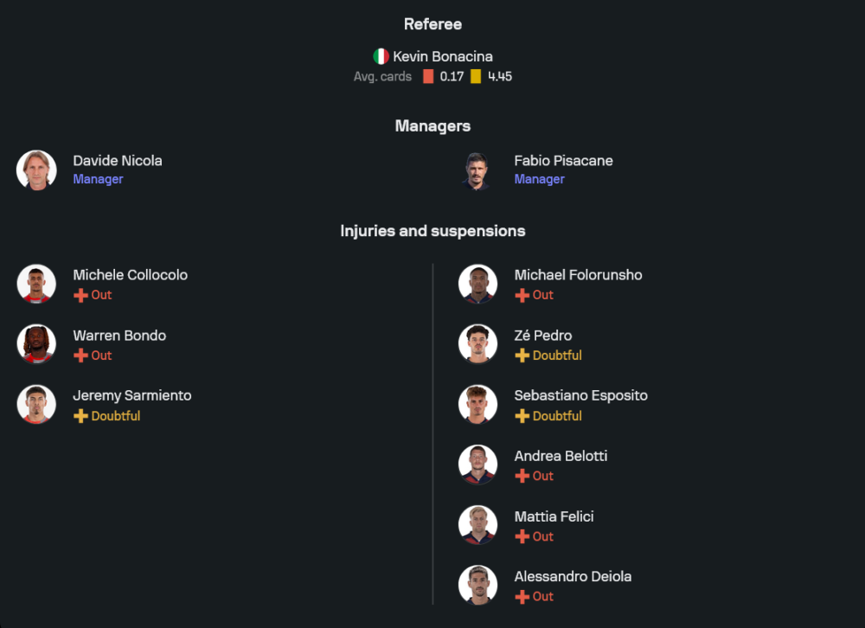The image size is (865, 628).
Task: Open referee Kevin Bonacina's profile
Action: [x=443, y=56]
